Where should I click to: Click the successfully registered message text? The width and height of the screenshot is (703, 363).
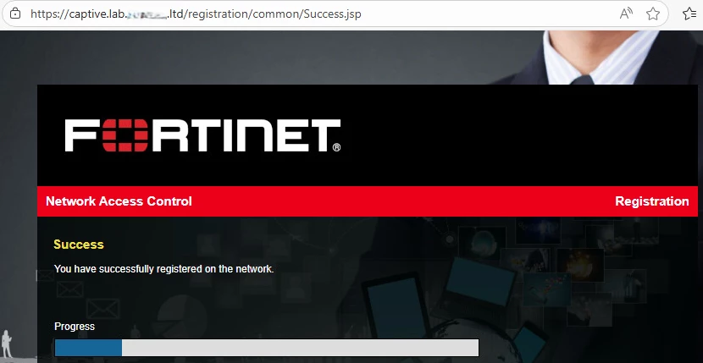pyautogui.click(x=163, y=269)
